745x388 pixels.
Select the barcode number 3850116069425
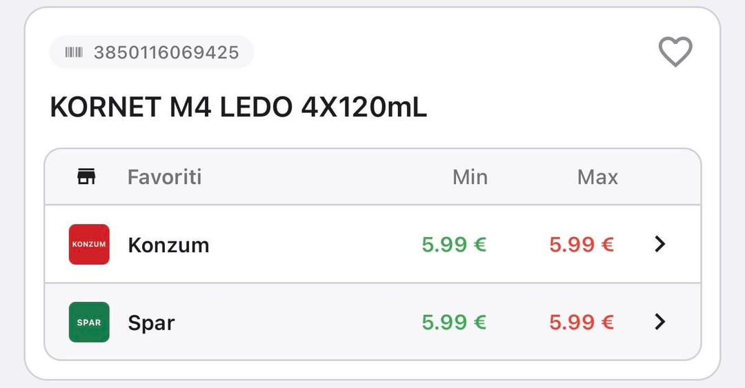tap(166, 52)
